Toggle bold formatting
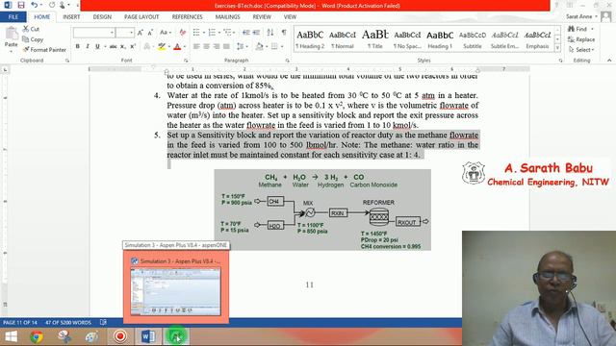The image size is (616, 346). 77,47
